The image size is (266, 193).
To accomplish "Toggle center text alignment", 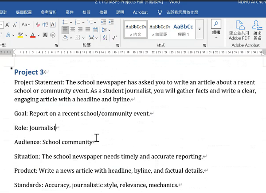I will click(x=72, y=30).
